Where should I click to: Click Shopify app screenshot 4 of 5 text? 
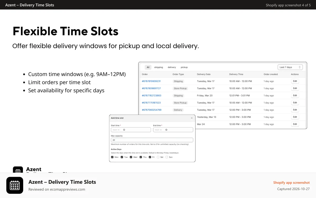(x=288, y=5)
